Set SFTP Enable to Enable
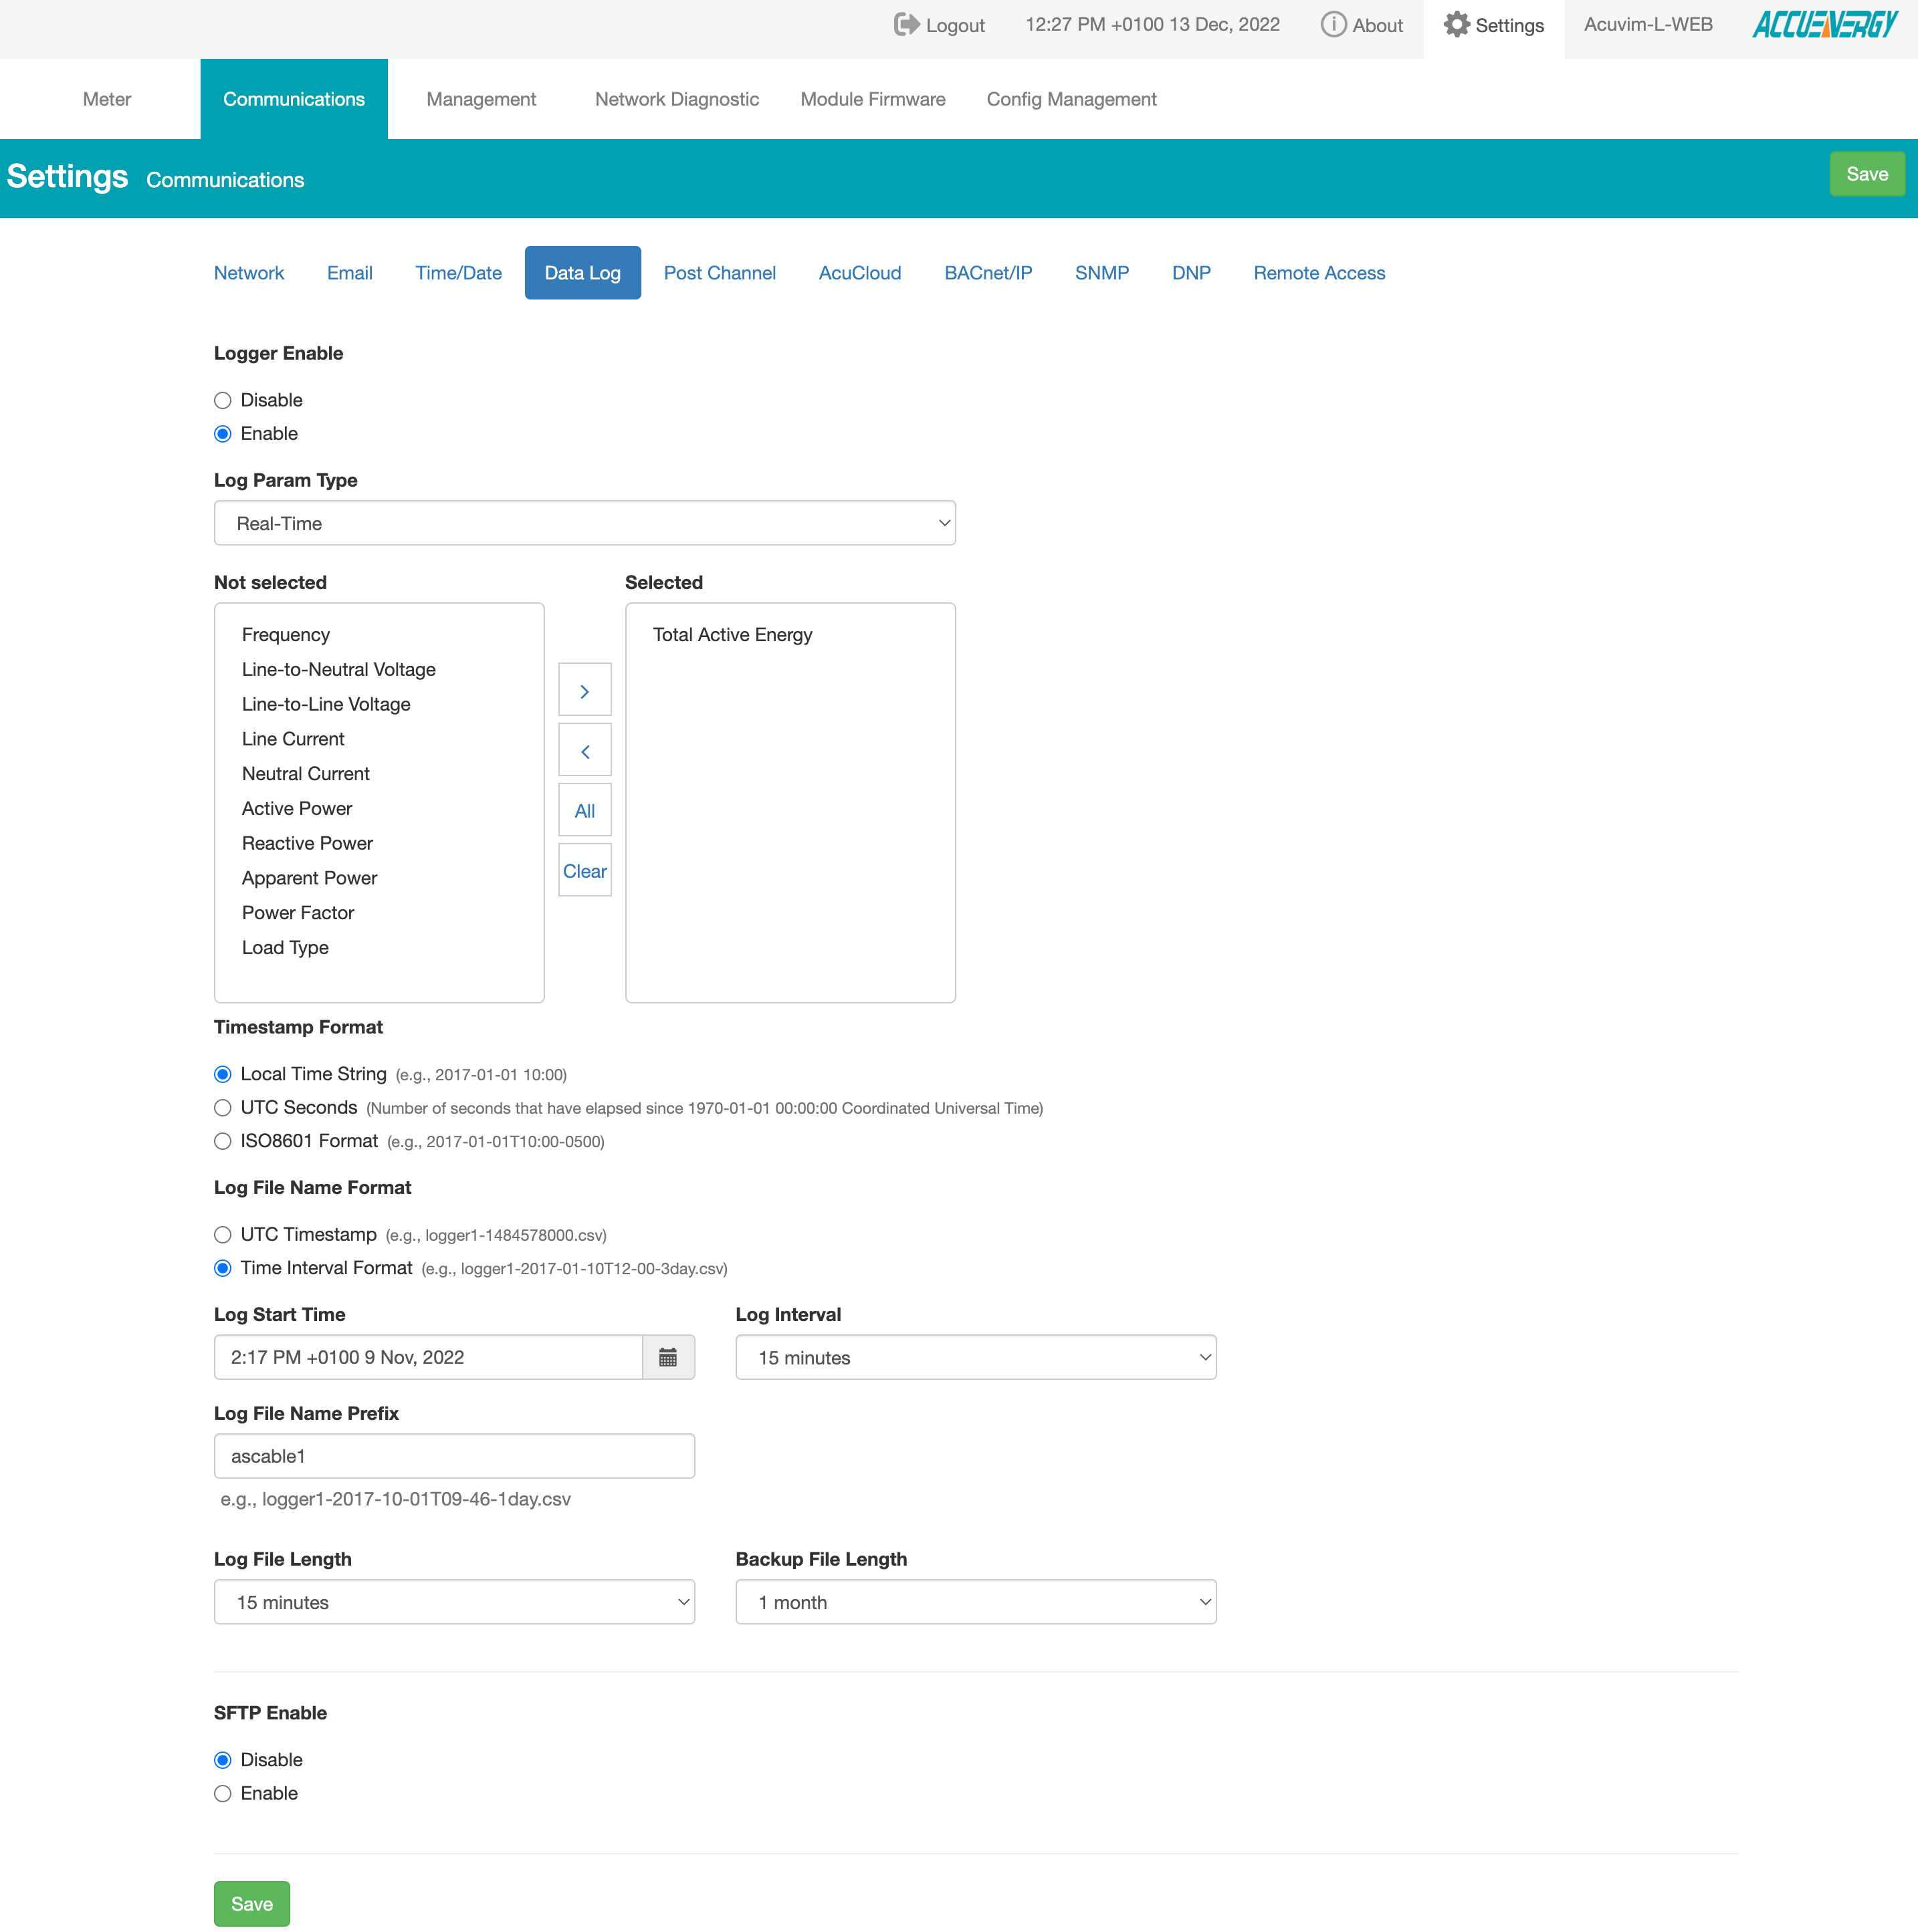 coord(223,1794)
